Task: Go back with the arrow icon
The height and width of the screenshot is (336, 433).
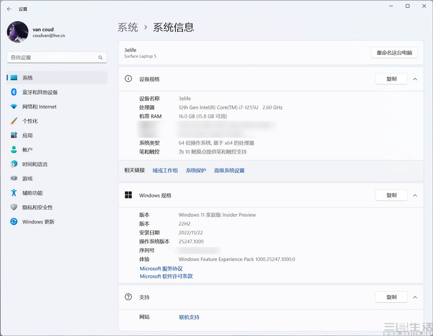Action: 9,9
